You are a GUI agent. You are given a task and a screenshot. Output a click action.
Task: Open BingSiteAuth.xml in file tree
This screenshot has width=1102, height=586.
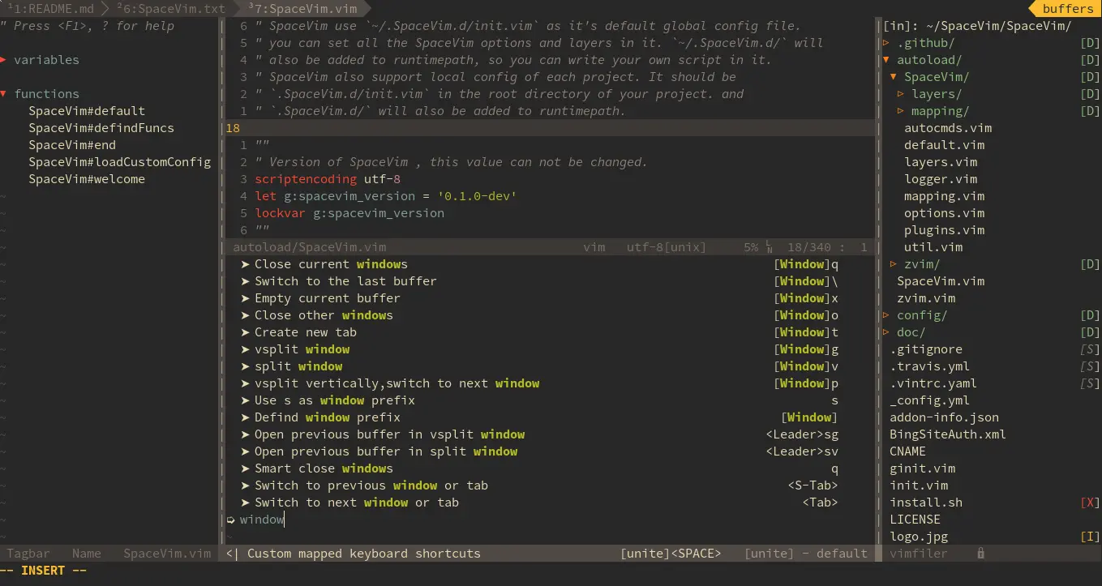[948, 434]
